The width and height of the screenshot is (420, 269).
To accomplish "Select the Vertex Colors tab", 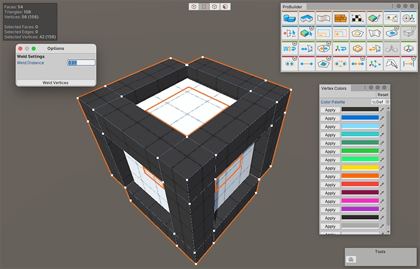I will coord(334,88).
